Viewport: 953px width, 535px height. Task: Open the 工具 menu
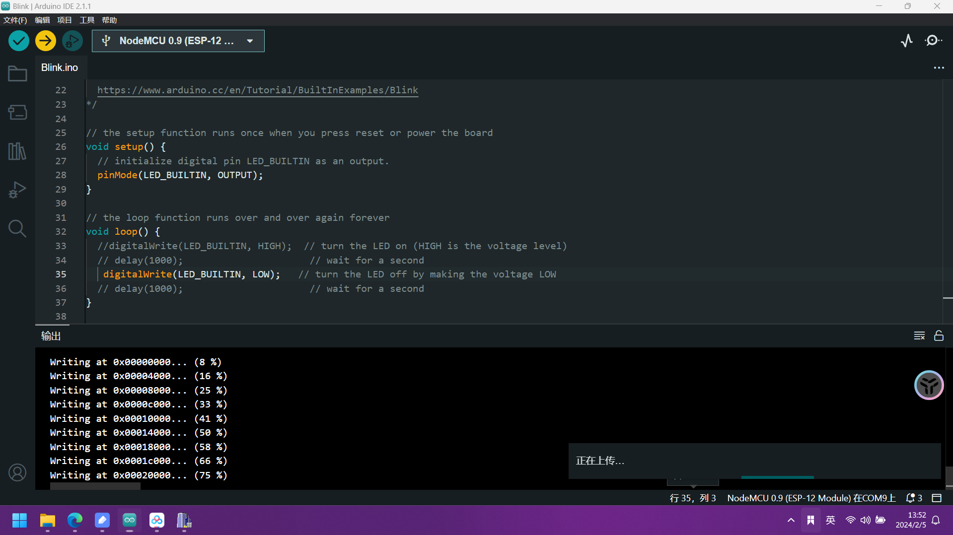click(x=87, y=20)
